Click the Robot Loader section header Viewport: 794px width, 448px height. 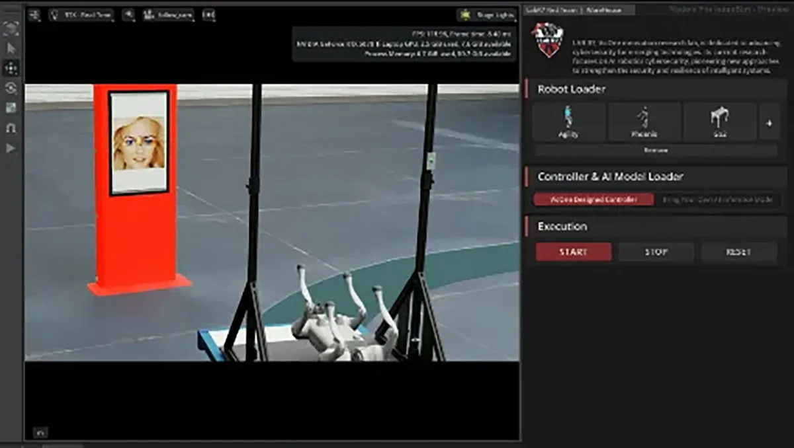coord(656,89)
